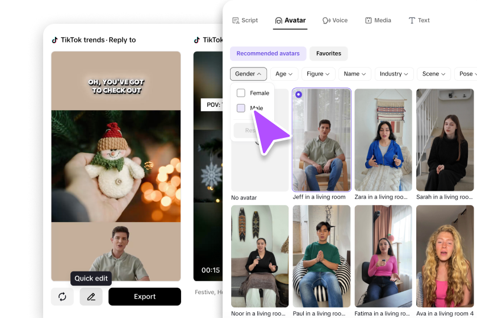This screenshot has width=477, height=318.
Task: Click the selected radio on Jeff's avatar
Action: click(299, 94)
